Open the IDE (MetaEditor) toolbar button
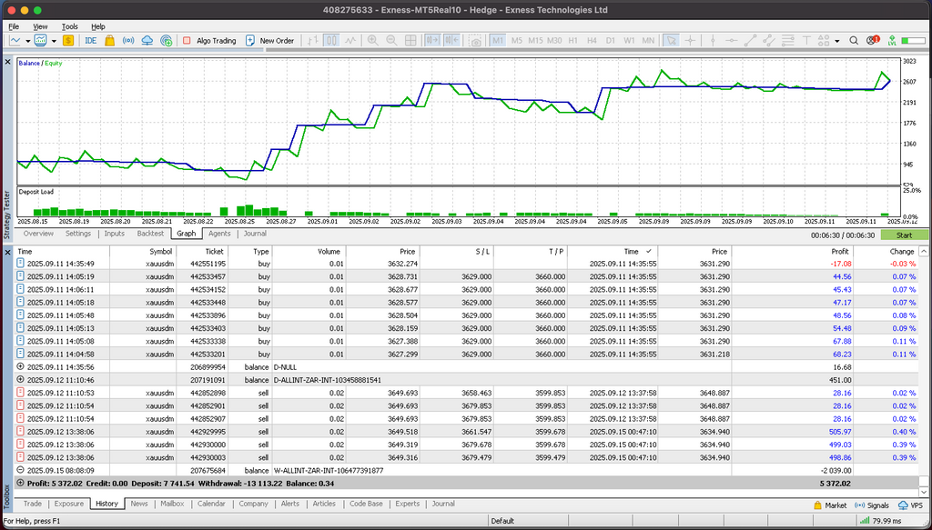 pos(90,40)
